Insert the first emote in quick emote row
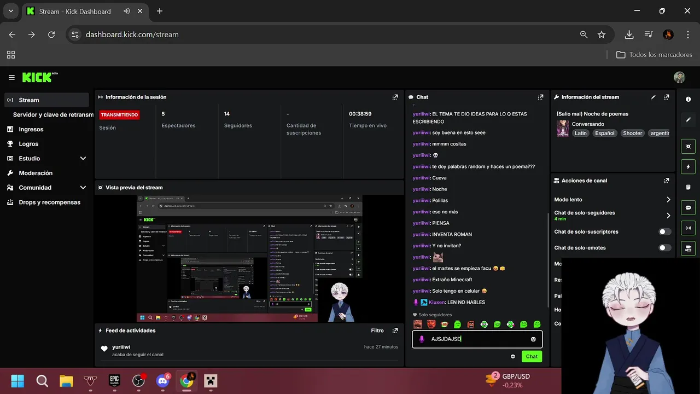This screenshot has height=394, width=700. pos(418,325)
